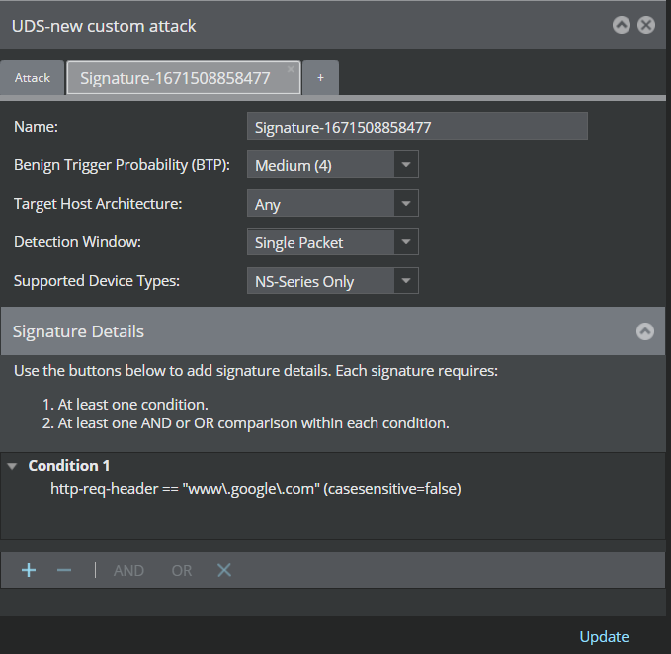Click the Update link

click(x=604, y=637)
